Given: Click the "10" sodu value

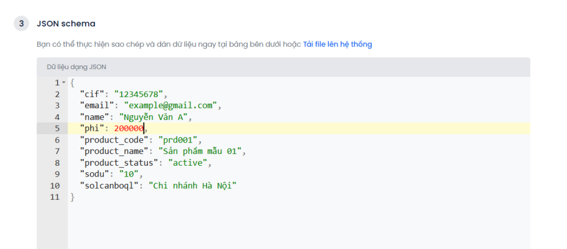Looking at the screenshot, I should click(129, 174).
